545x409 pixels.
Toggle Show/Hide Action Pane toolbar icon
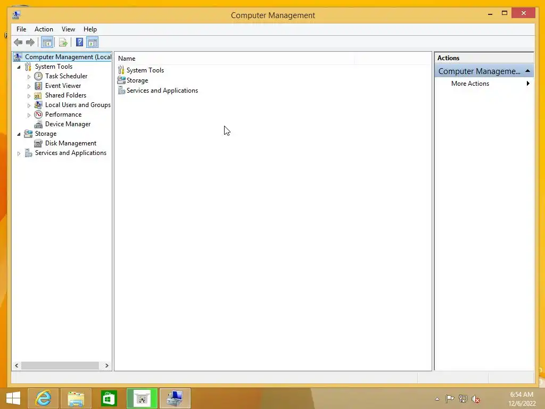pyautogui.click(x=93, y=43)
